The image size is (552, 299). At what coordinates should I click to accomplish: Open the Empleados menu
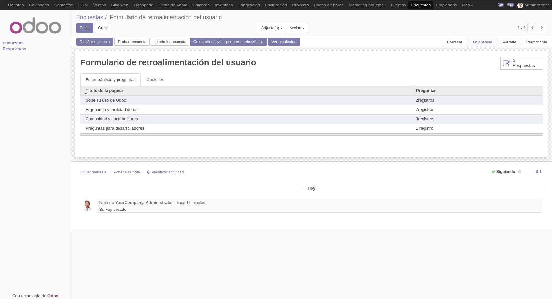[x=446, y=5]
